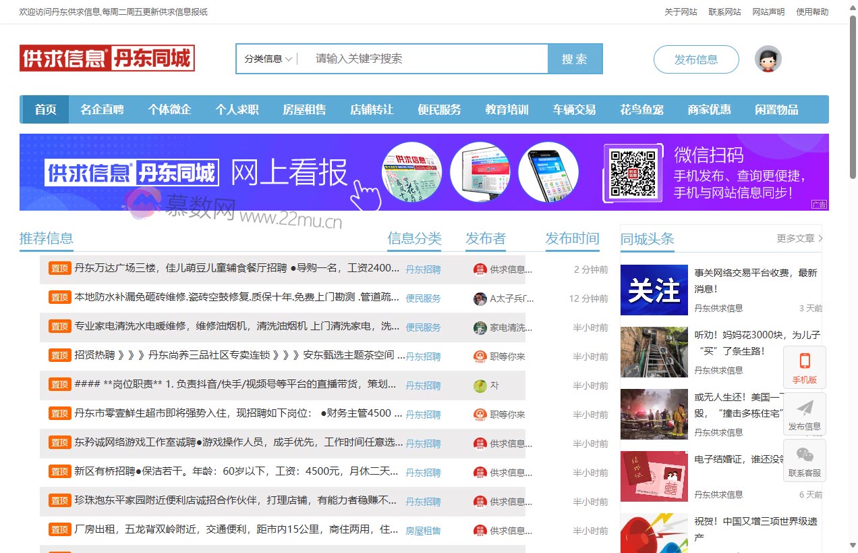Select the 车辆交易 navigation tab
This screenshot has width=858, height=553.
[x=574, y=109]
